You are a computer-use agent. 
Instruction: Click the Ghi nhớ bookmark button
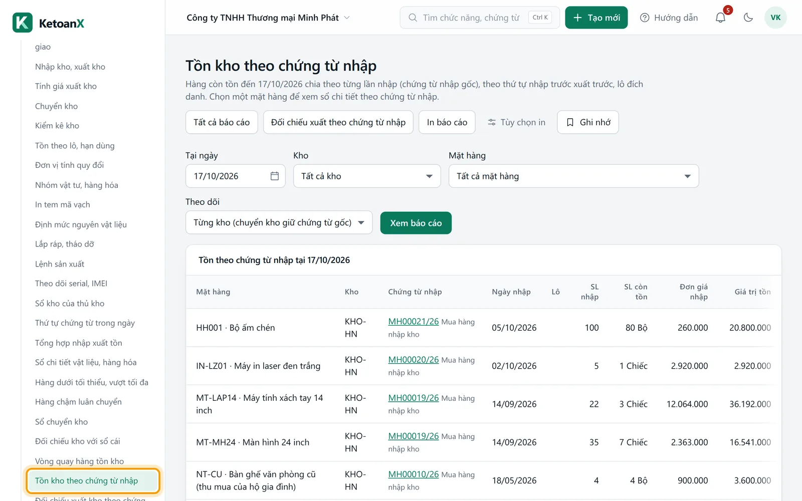(x=588, y=122)
